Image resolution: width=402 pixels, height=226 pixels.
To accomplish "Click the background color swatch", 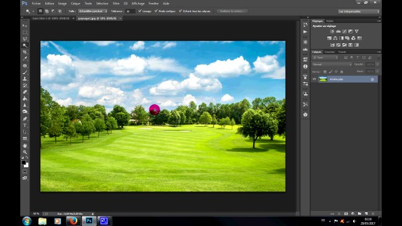I will click(26, 166).
